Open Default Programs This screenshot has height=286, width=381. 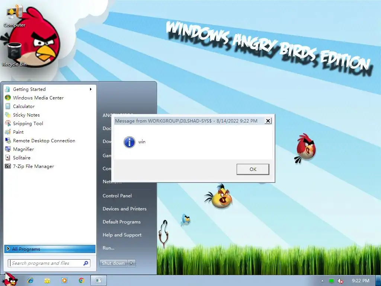pyautogui.click(x=122, y=222)
